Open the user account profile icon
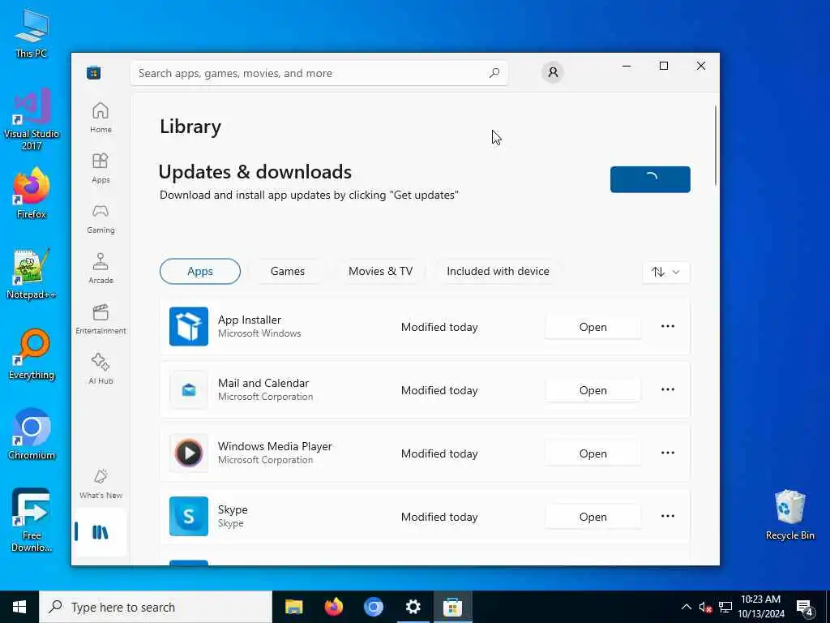This screenshot has width=830, height=623. (553, 72)
